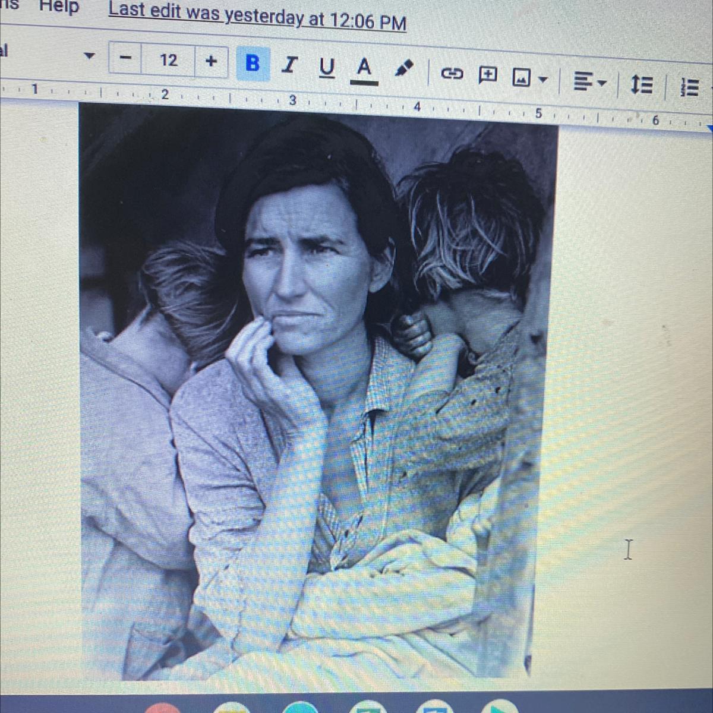Toggle Bold formatting
This screenshot has width=713, height=713.
pyautogui.click(x=252, y=62)
